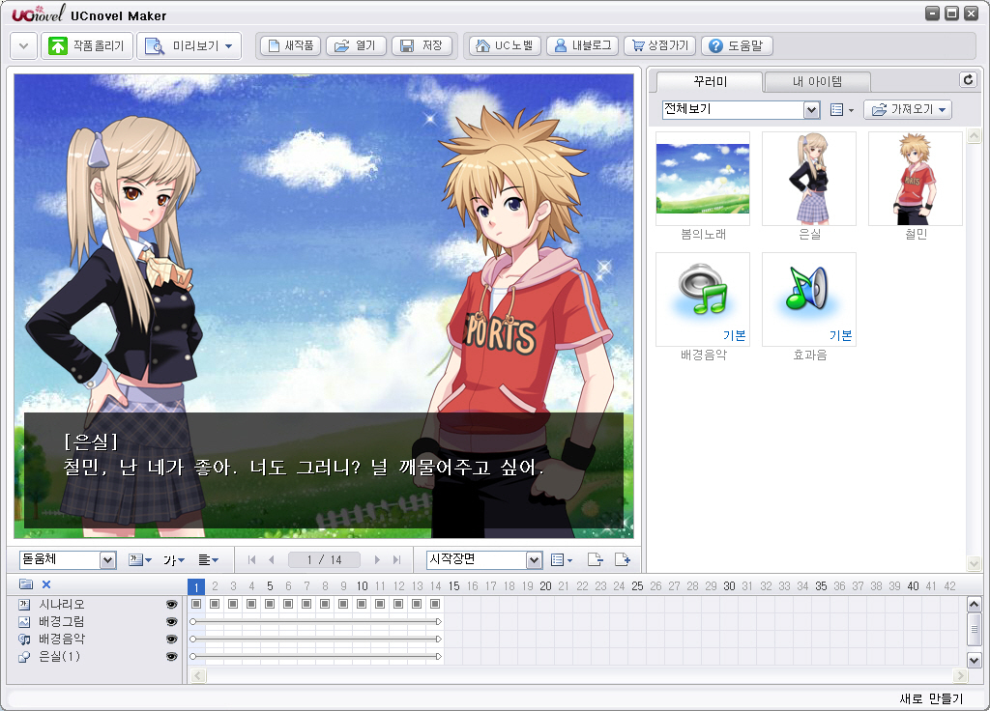
Task: Click frame 10 on the timeline ruler
Action: (x=362, y=586)
